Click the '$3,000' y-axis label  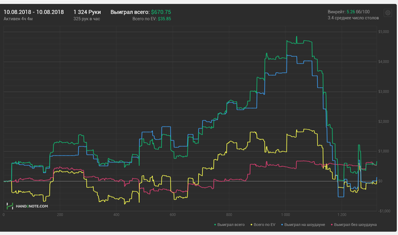(x=384, y=92)
